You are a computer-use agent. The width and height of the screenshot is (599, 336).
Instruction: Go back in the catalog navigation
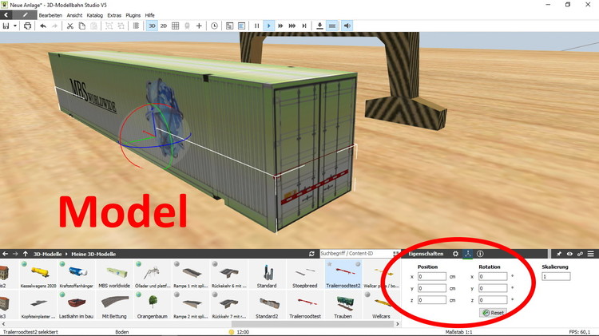click(x=6, y=254)
